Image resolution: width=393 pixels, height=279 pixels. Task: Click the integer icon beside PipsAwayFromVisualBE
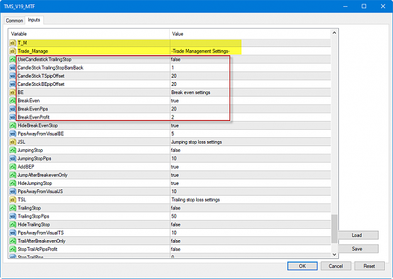(13, 134)
